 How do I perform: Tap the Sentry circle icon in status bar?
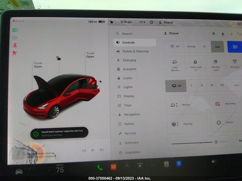coord(152,22)
